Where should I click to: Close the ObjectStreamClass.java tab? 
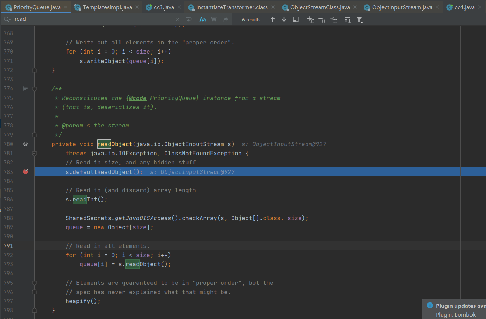pyautogui.click(x=355, y=7)
